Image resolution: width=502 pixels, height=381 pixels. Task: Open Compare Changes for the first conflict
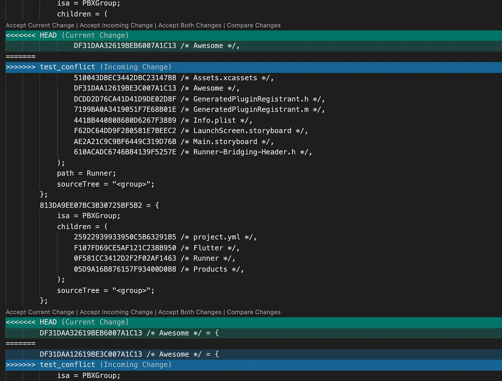[254, 25]
